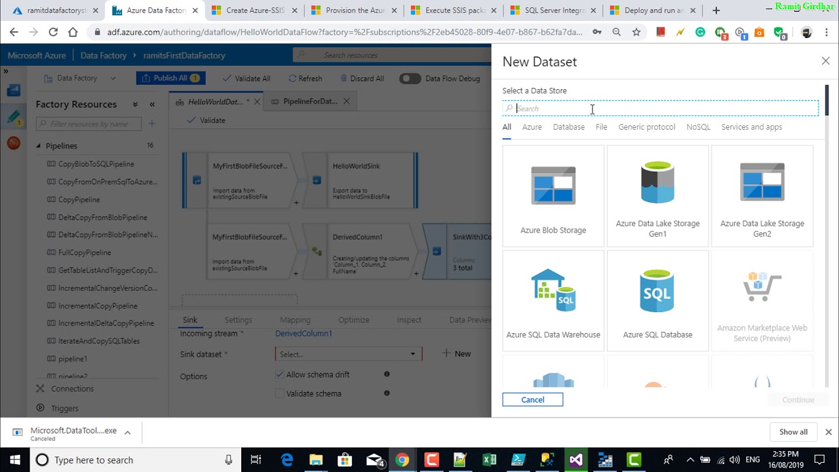Check the Validate schema option
The height and width of the screenshot is (472, 839).
(x=280, y=393)
